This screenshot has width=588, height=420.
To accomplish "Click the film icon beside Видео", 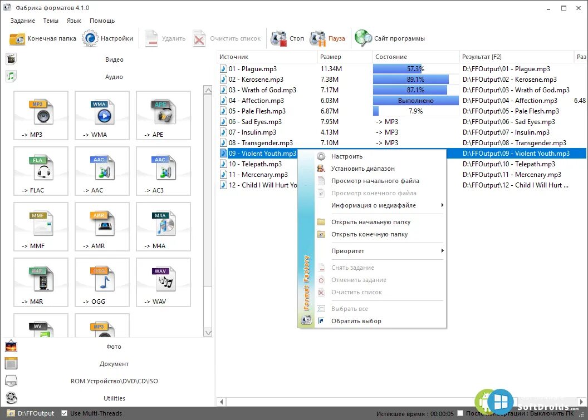I will (x=11, y=59).
